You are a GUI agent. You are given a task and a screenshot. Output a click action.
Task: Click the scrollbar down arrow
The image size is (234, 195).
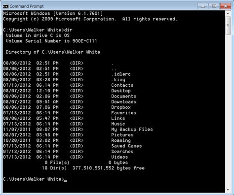[x=228, y=190]
